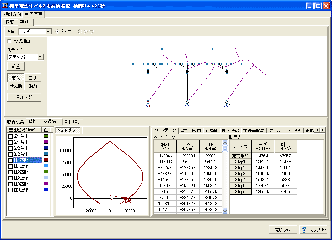This screenshot has height=240, width=332.
Task: Click the question mark help icon
Action: (304, 229)
